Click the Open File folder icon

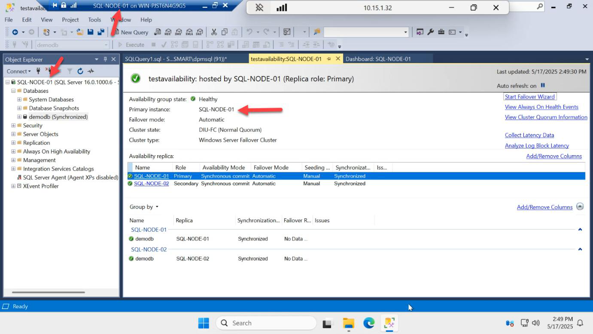pyautogui.click(x=80, y=32)
